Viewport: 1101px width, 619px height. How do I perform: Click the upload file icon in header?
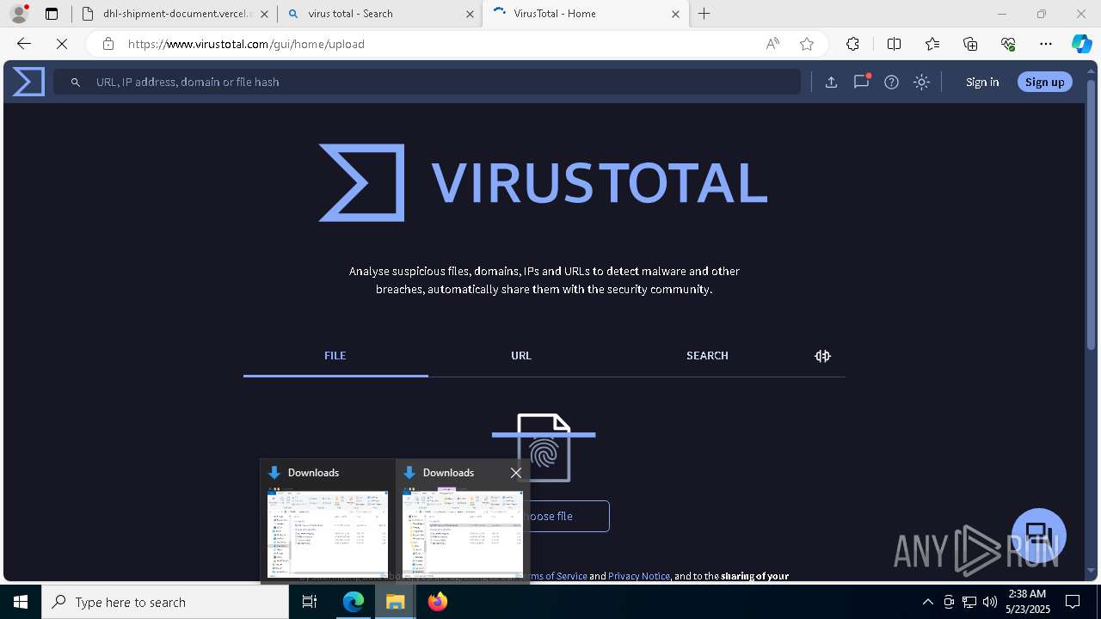tap(831, 82)
